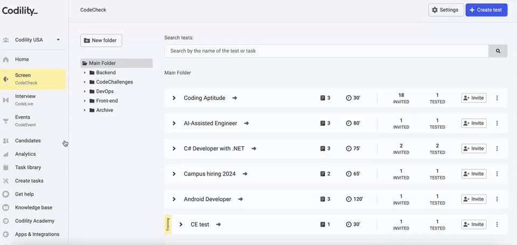
Task: Click the Candidates sidebar icon
Action: point(5,141)
